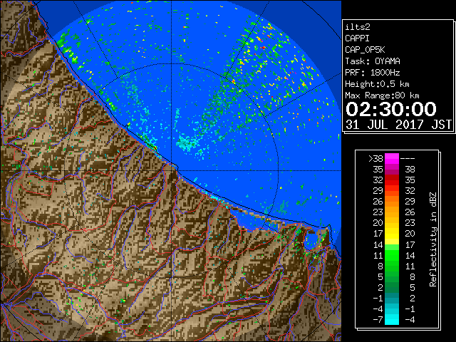Click the "---" legend label
The image size is (456, 342).
[x=408, y=158]
